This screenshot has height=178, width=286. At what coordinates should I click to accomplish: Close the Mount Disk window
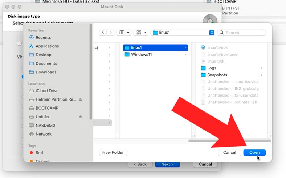[7, 7]
